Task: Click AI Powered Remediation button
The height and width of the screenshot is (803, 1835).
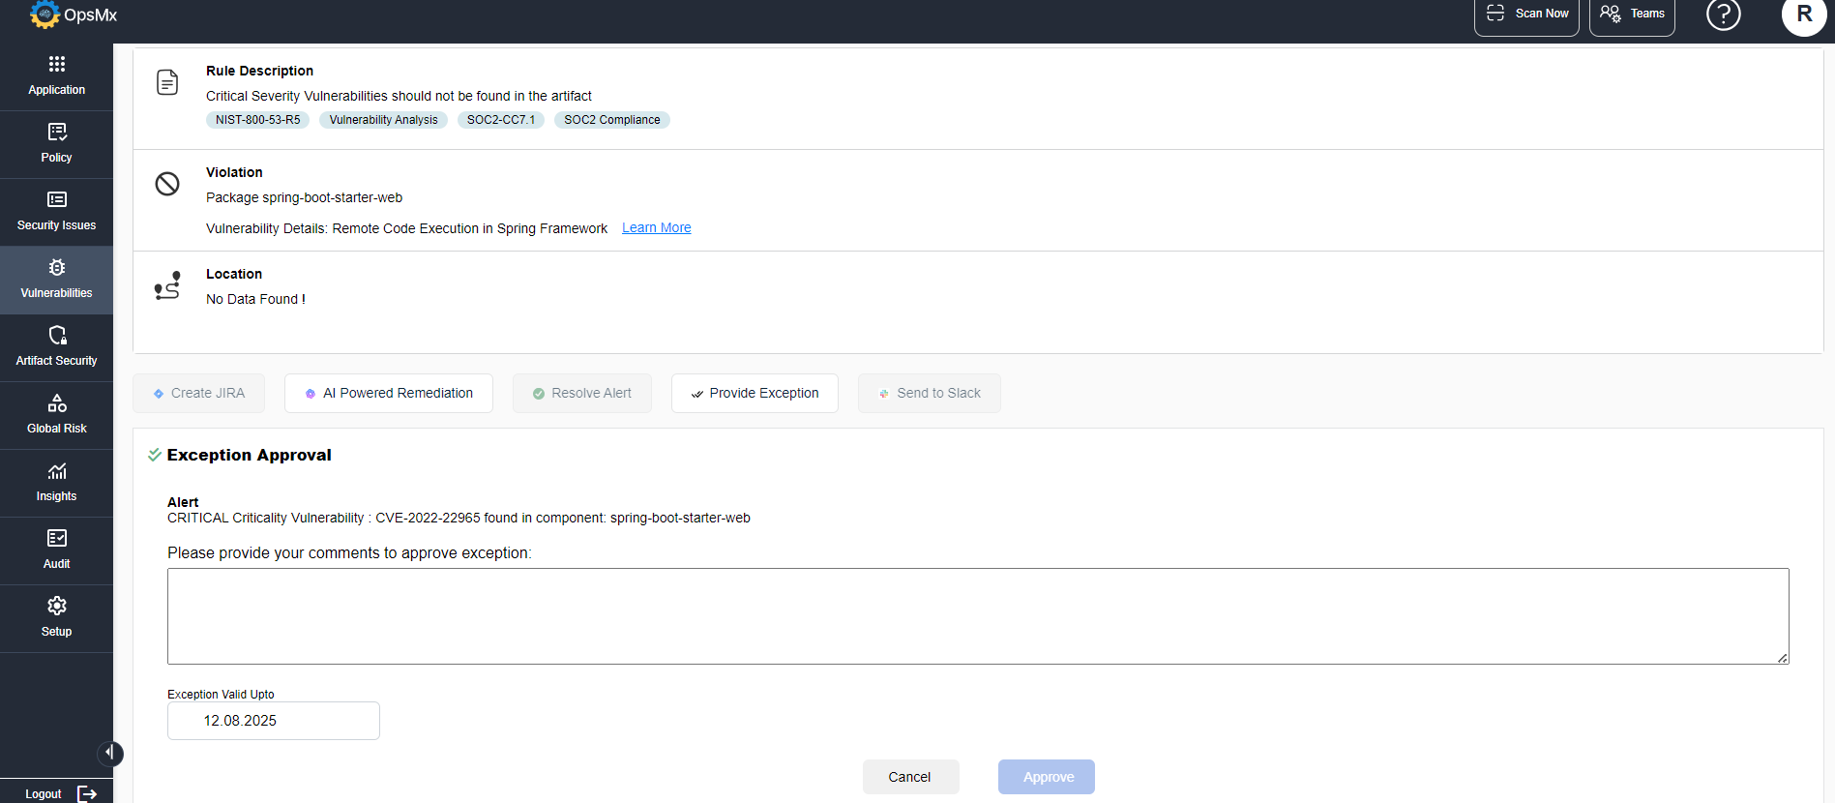Action: [x=389, y=394]
